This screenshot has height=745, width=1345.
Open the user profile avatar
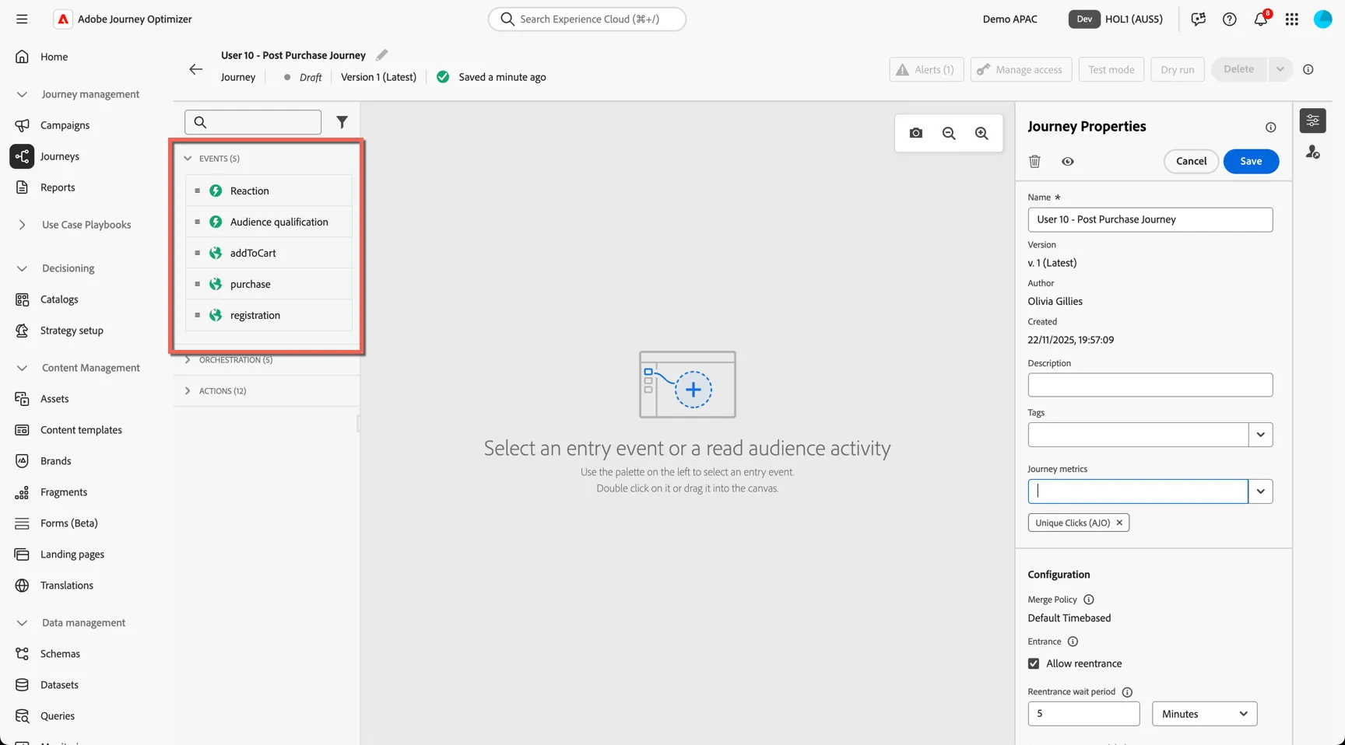tap(1322, 19)
